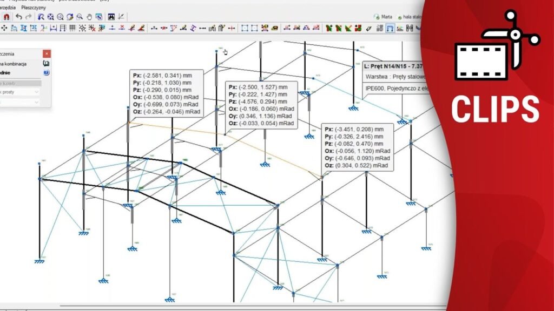Select the bold option ending in 'dnie'
This screenshot has width=554, height=311.
[8, 72]
